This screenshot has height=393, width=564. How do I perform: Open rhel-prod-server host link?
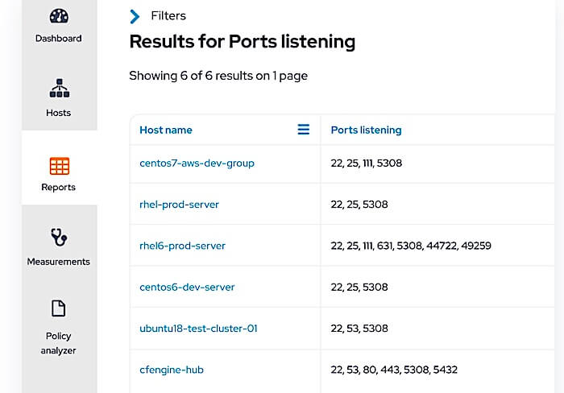point(179,205)
